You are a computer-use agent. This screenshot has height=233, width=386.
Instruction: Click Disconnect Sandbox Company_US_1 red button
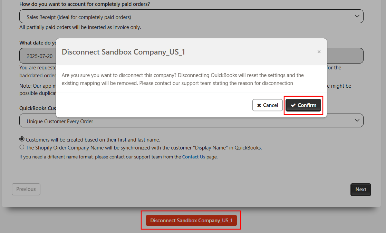click(x=191, y=221)
